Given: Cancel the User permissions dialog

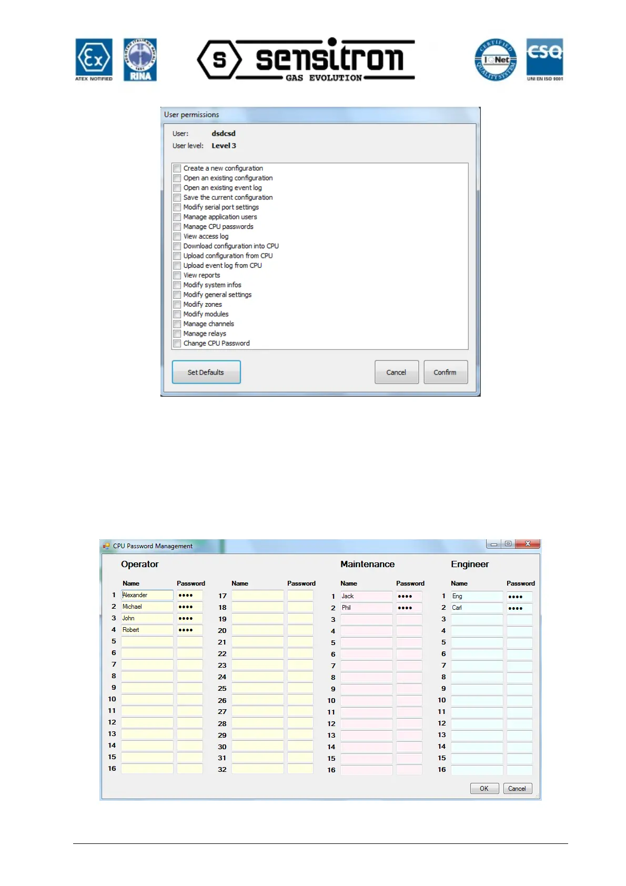Looking at the screenshot, I should click(x=397, y=372).
